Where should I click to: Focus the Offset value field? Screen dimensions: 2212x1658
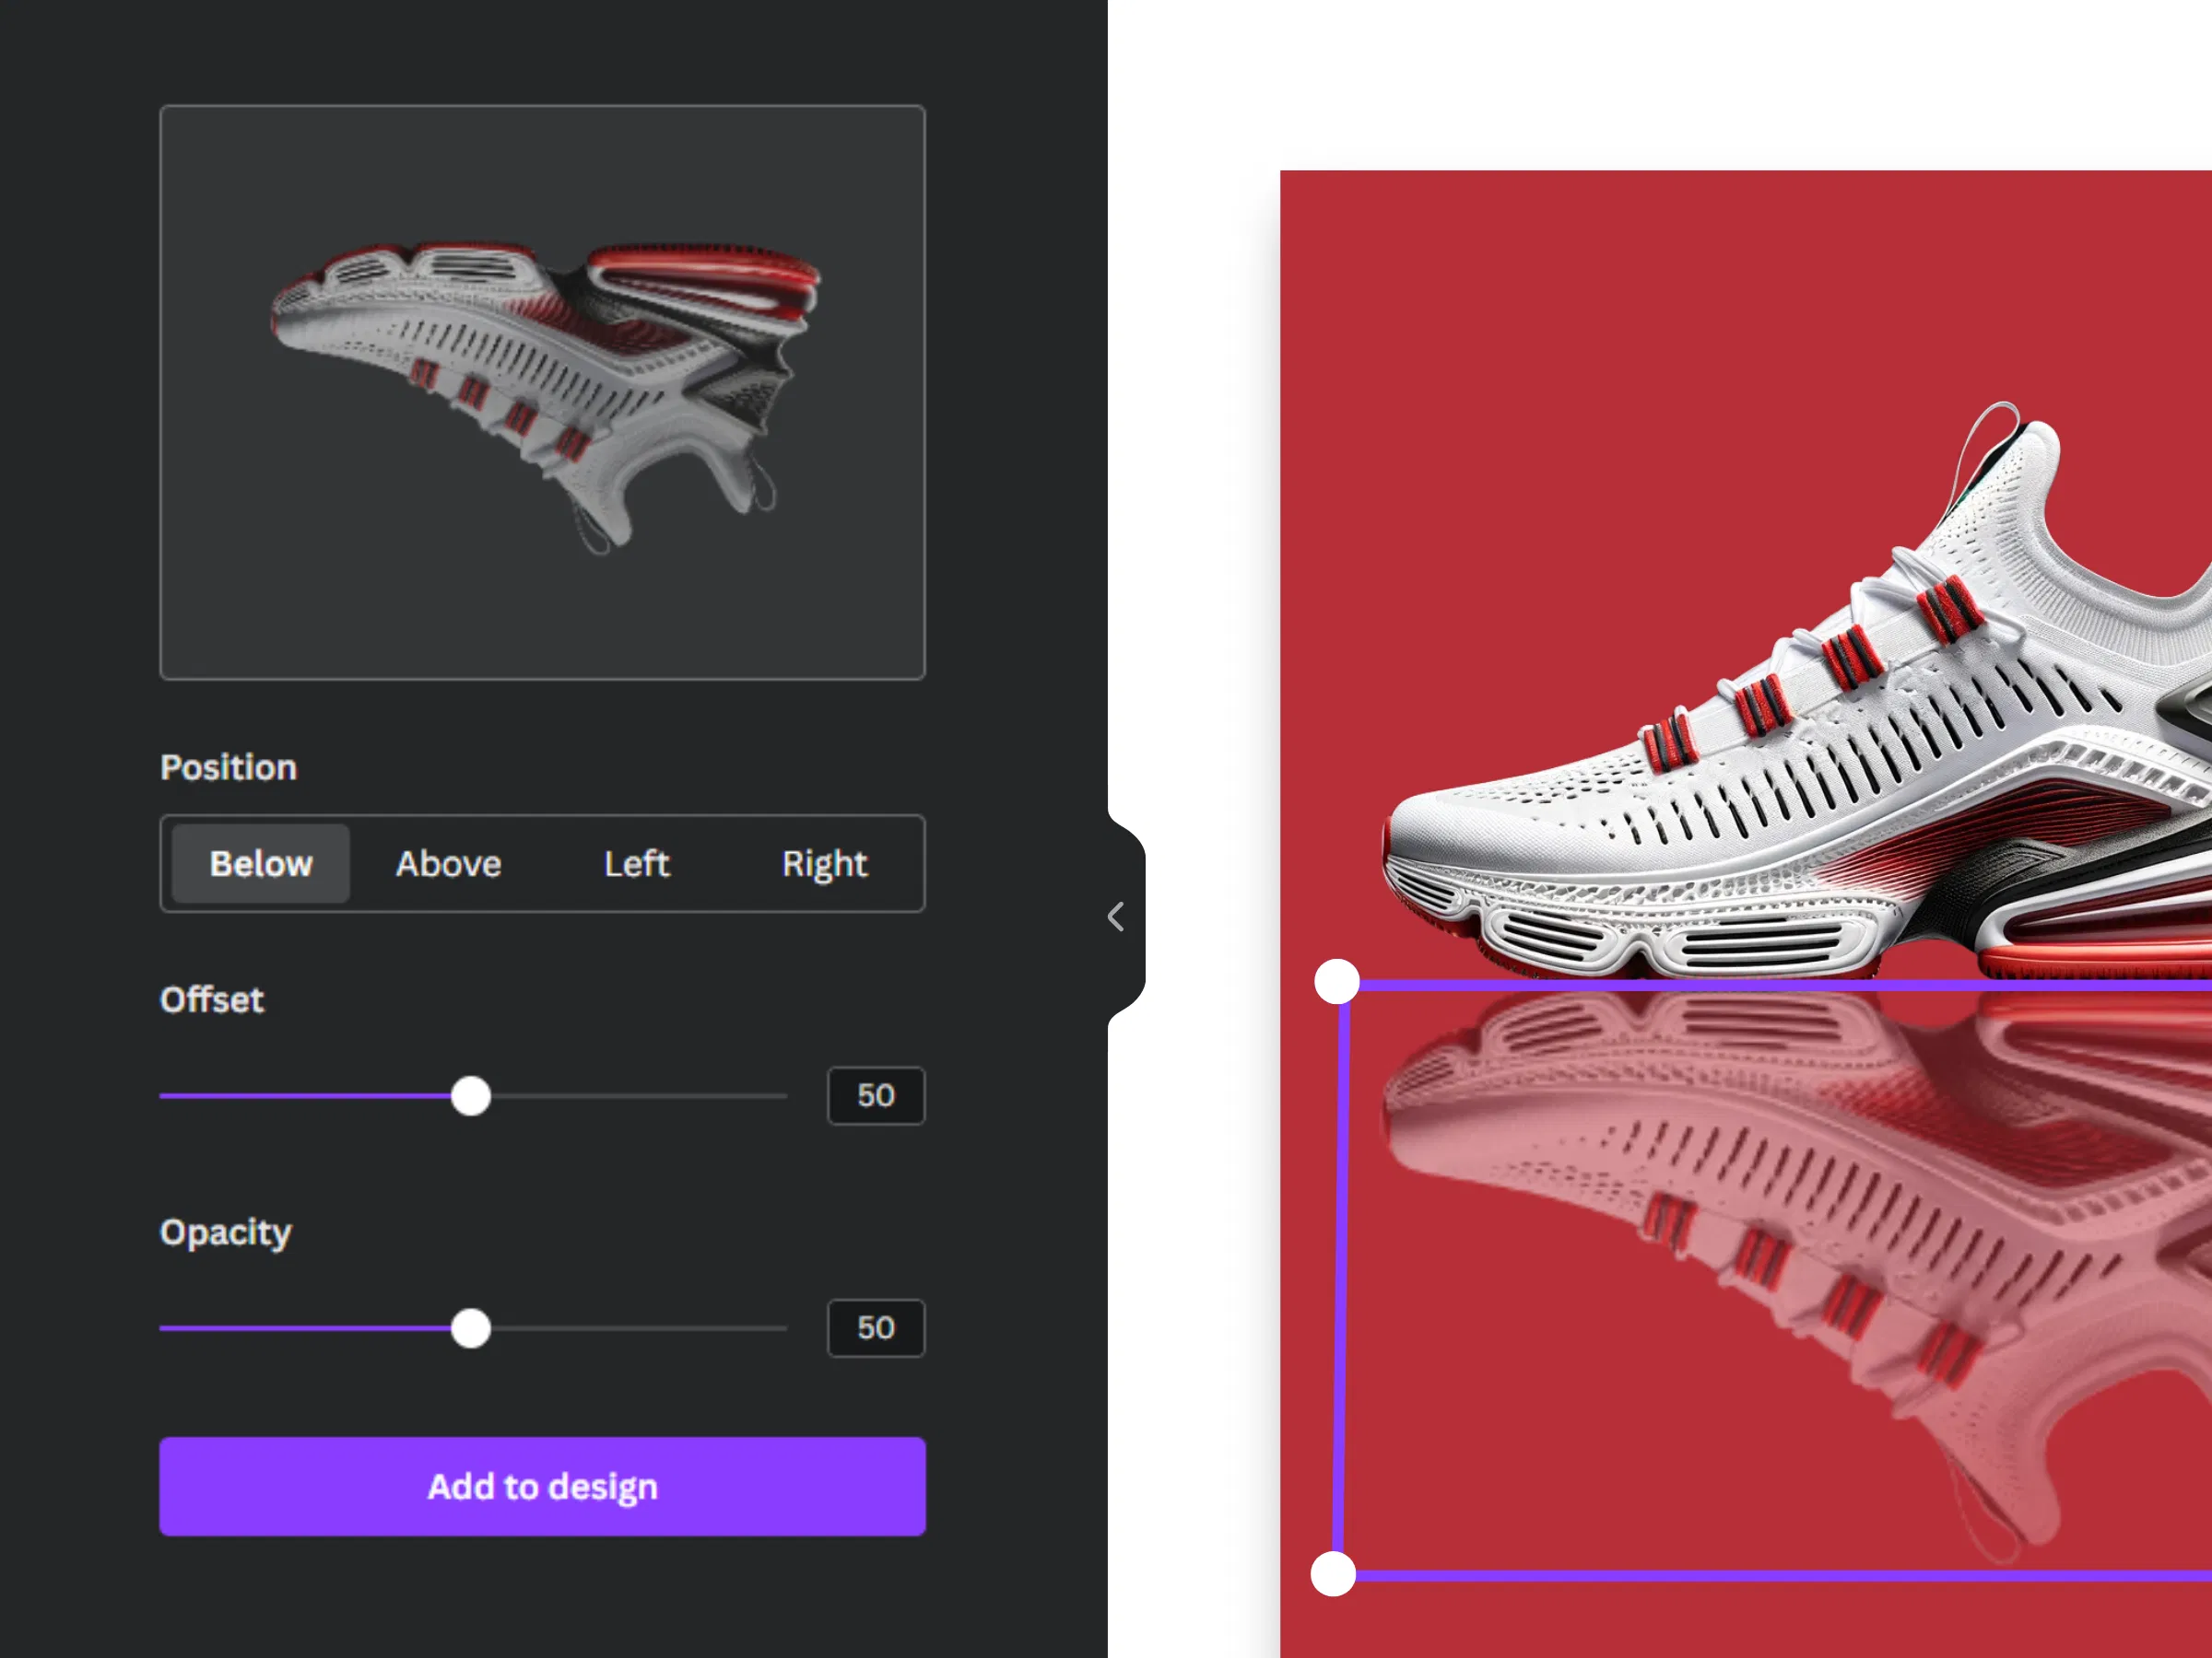click(876, 1096)
